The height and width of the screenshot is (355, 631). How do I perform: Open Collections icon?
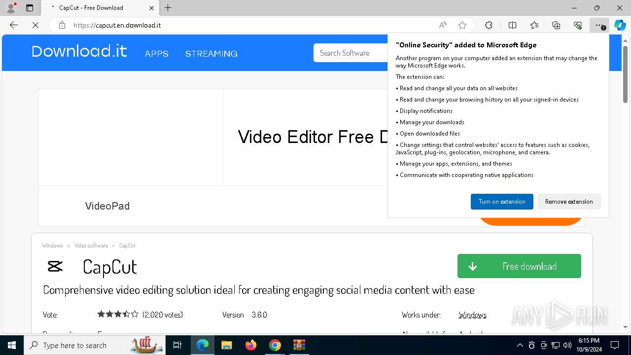[x=556, y=25]
